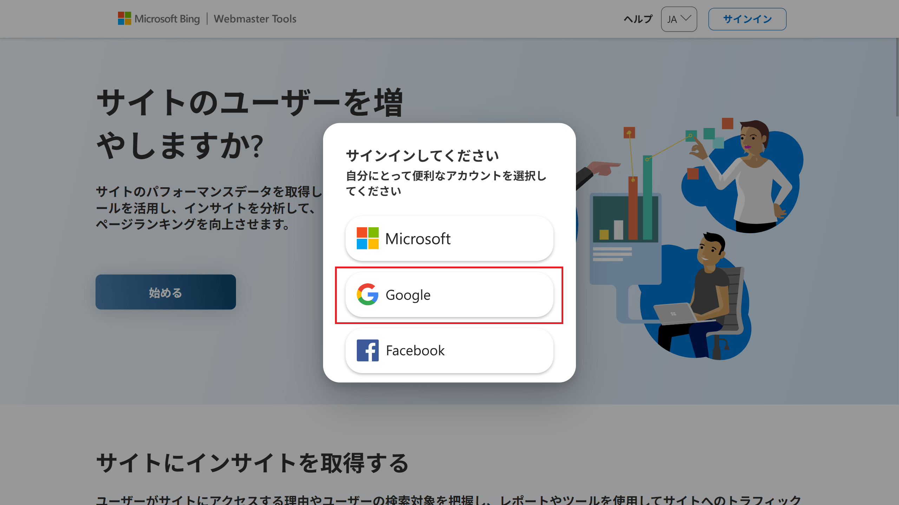The height and width of the screenshot is (505, 899).
Task: Sign in with Facebook account
Action: [x=449, y=350]
